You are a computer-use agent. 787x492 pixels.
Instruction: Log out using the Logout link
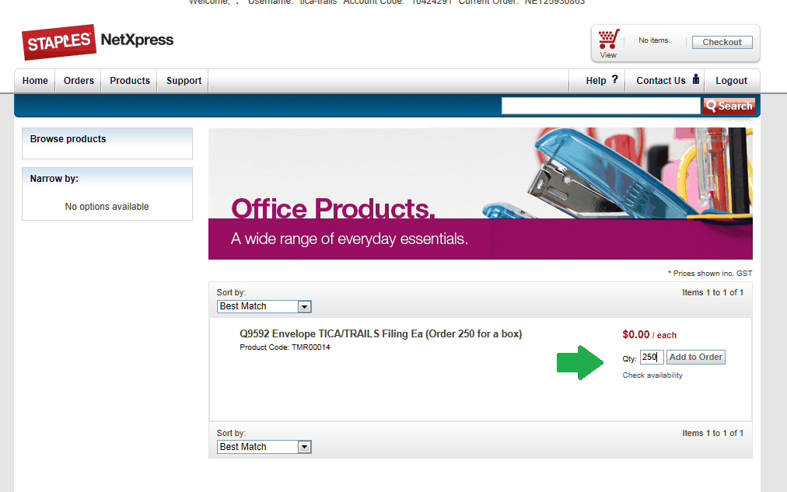click(731, 81)
